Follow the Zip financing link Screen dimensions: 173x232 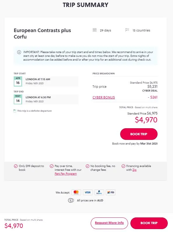134,170
